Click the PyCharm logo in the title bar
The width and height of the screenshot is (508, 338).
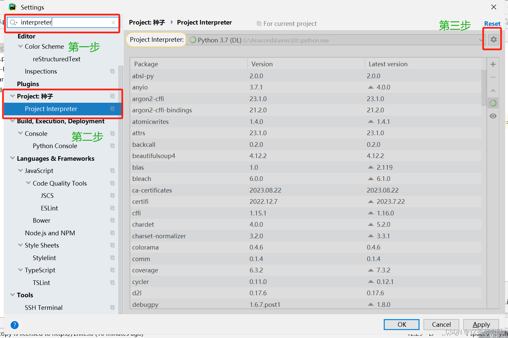pyautogui.click(x=13, y=7)
